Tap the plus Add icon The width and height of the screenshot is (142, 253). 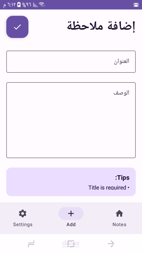tap(71, 213)
